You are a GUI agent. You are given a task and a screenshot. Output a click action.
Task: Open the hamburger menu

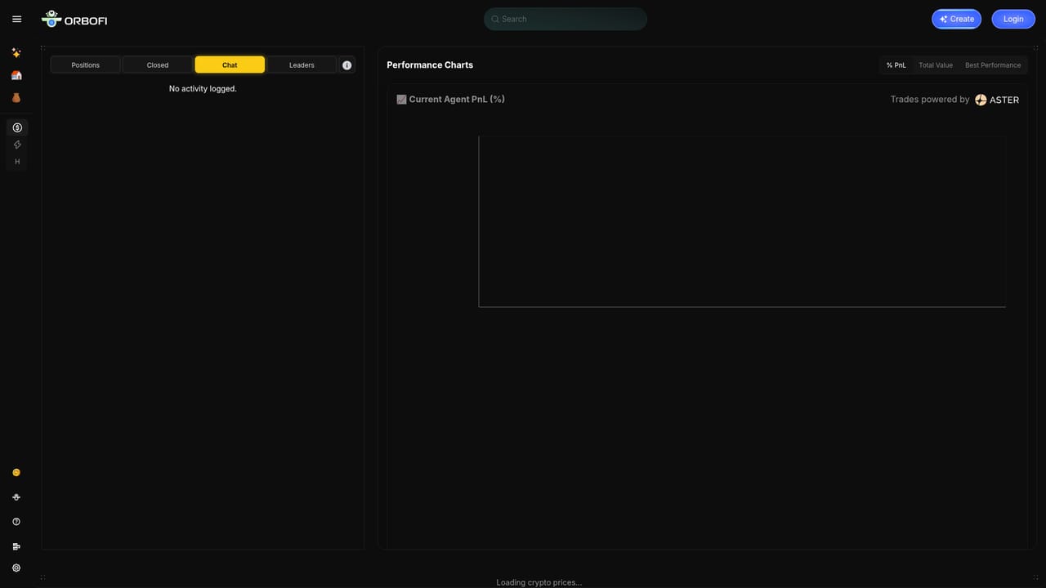pos(16,19)
